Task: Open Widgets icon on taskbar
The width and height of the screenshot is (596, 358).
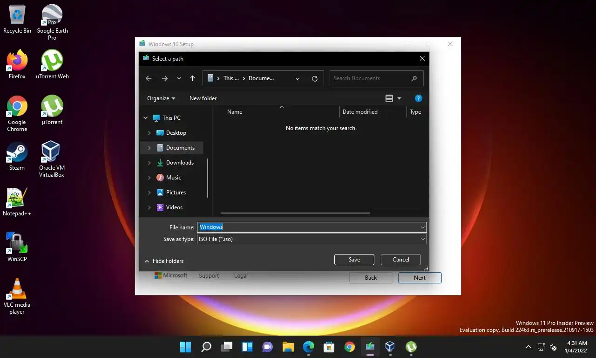Action: (247, 347)
